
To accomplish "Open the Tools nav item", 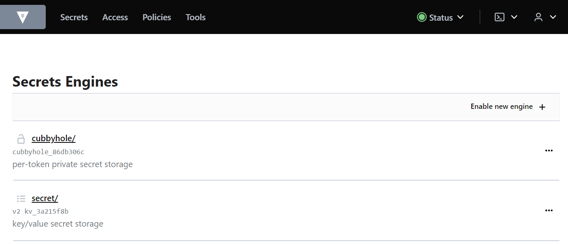I will [196, 17].
